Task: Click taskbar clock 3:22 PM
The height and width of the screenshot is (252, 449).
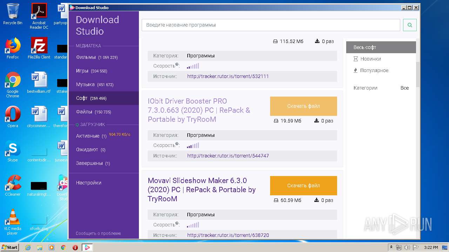Action: coord(431,247)
